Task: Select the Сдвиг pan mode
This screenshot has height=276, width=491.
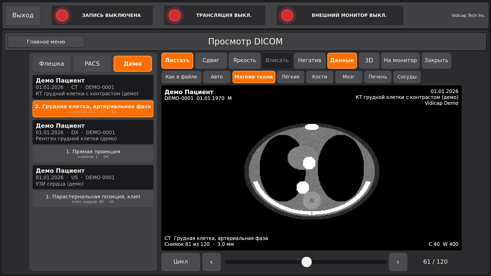Action: click(211, 61)
